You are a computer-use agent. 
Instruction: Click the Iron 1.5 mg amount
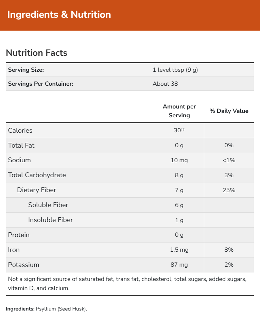coord(179,250)
